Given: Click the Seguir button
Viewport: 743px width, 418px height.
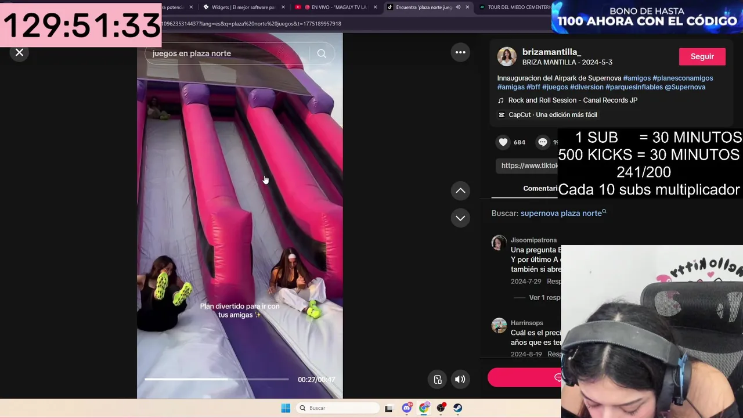Looking at the screenshot, I should tap(702, 56).
